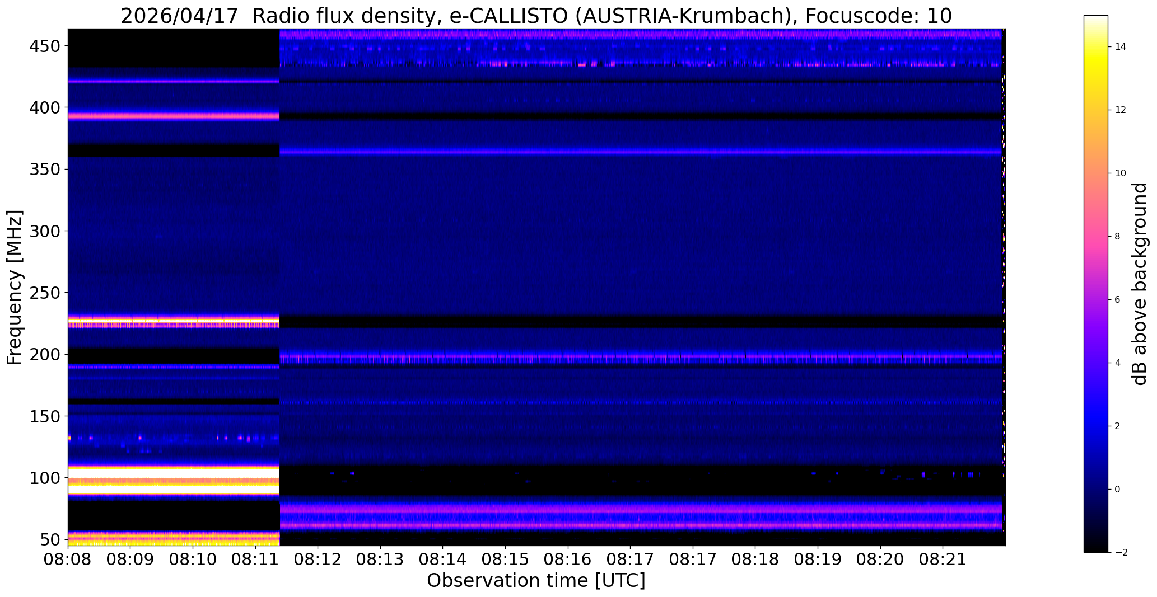Click the 'dB above background' colorbar label
Screen dimensions: 1157x597
[1140, 284]
